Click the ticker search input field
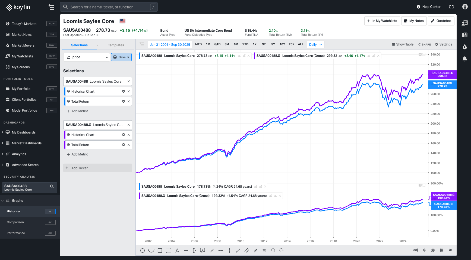Image resolution: width=471 pixels, height=260 pixels. 109,7
